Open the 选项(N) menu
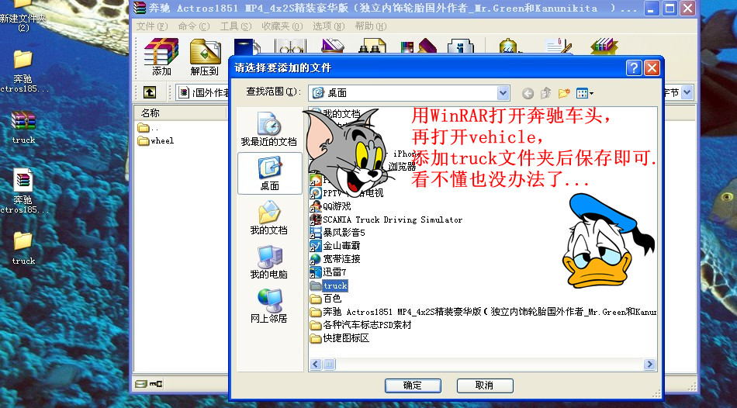This screenshot has height=408, width=737. coord(329,26)
